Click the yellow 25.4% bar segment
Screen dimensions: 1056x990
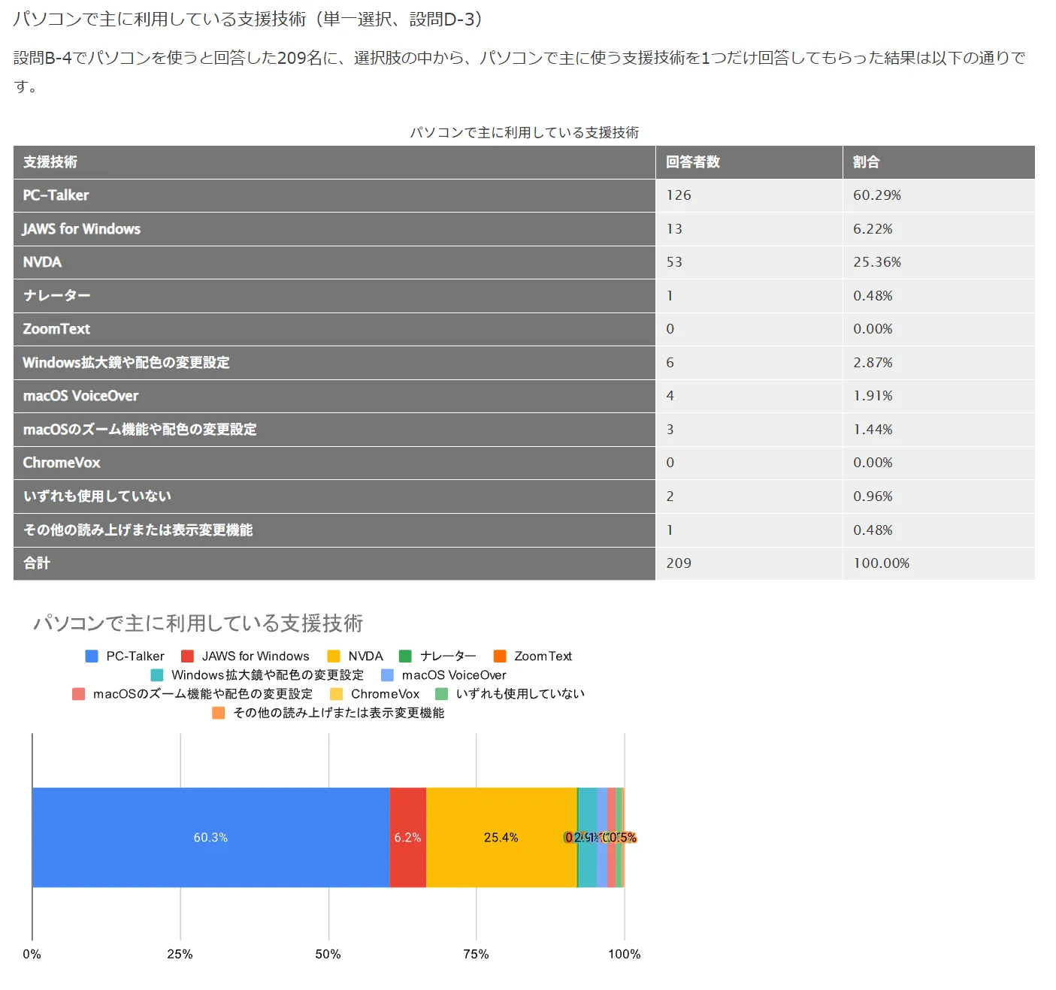click(501, 838)
